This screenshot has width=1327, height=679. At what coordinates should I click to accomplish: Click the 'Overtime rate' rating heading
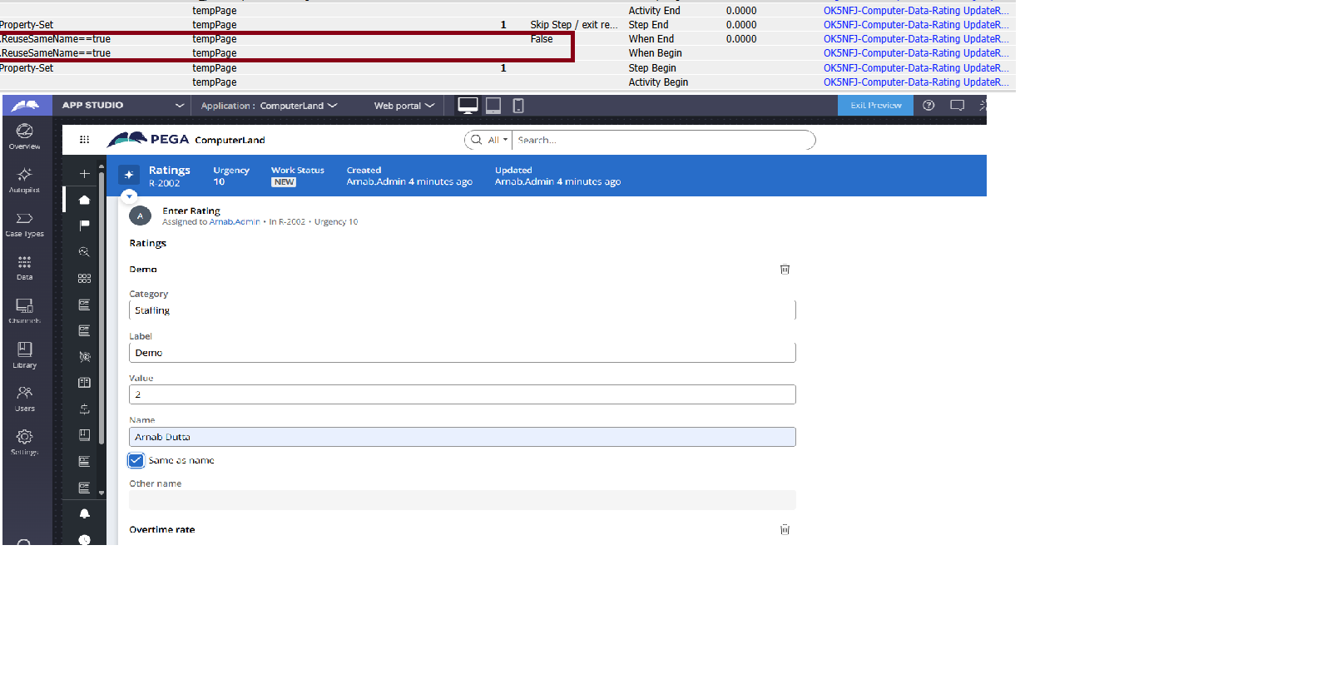[x=162, y=529]
